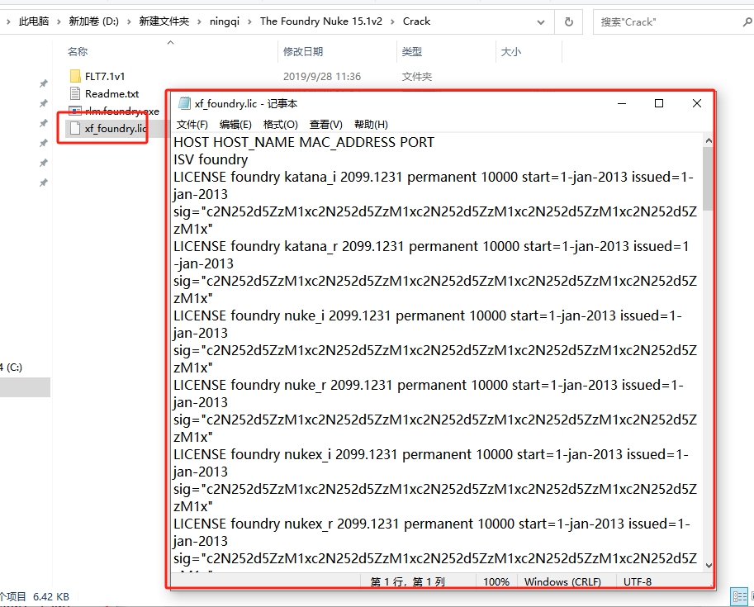The image size is (754, 607).
Task: Click the 'LICENSE foundry katana_i' line
Action: point(434,177)
